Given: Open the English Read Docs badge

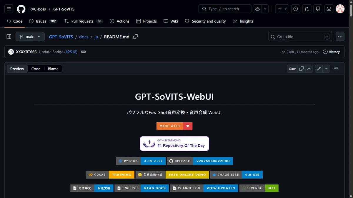Looking at the screenshot, I should 141,188.
